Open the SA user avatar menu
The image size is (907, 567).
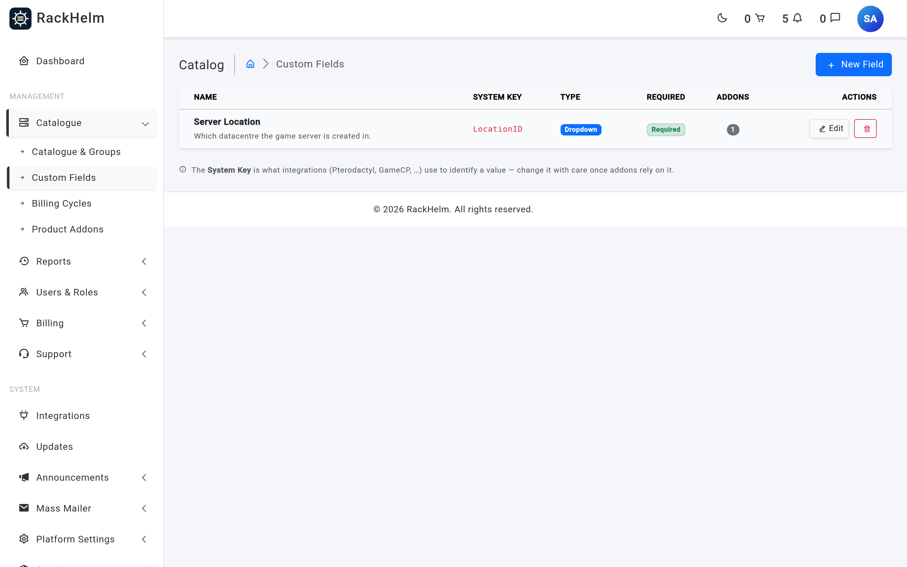click(x=870, y=19)
